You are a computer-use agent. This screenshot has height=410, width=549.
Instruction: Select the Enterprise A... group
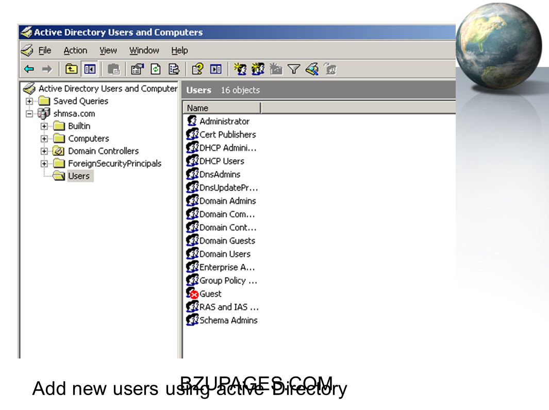(227, 268)
